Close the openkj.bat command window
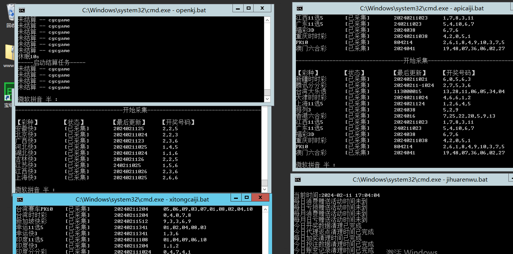The image size is (513, 254). click(x=262, y=8)
